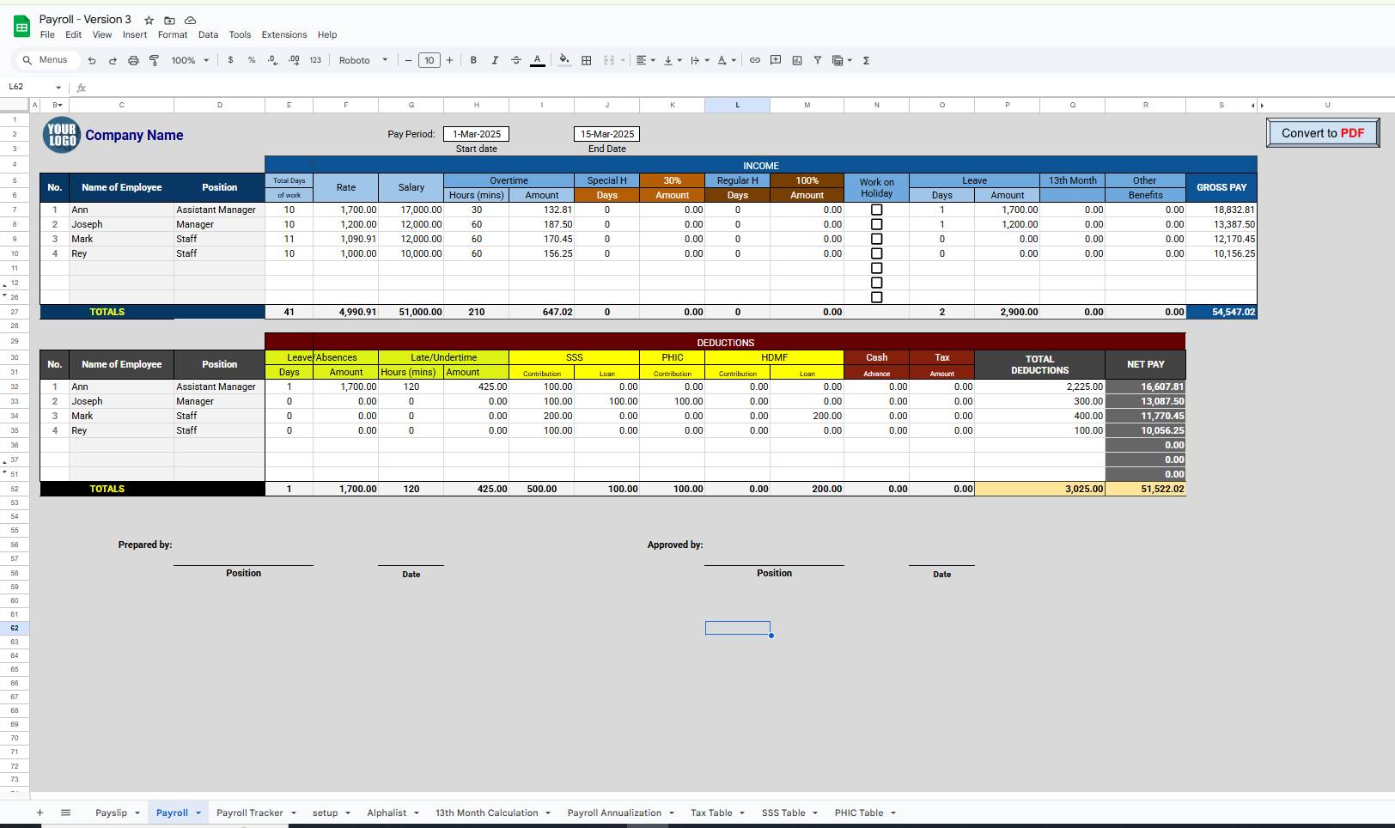Decrease the font size

point(409,60)
